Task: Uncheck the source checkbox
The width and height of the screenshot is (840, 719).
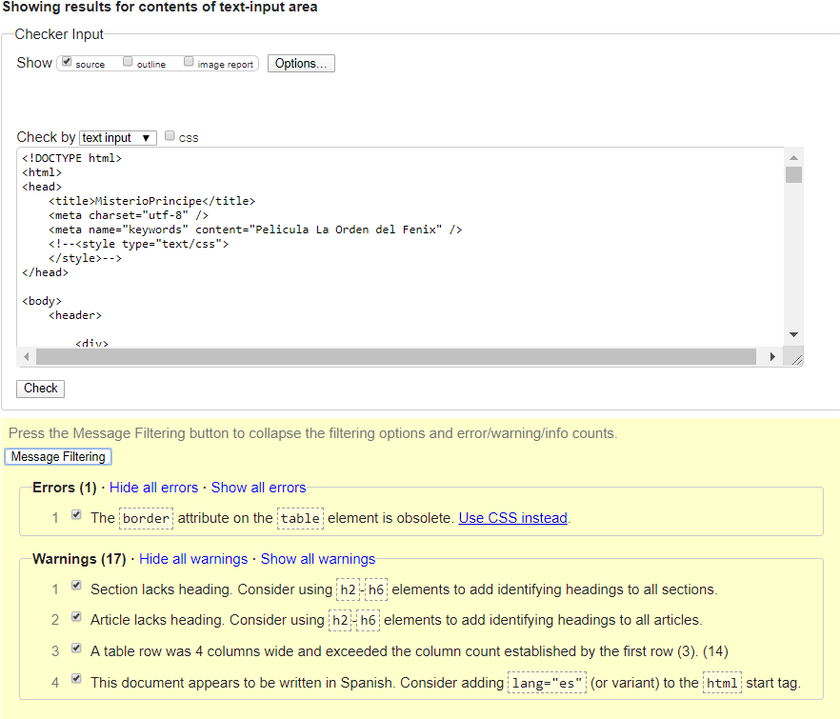Action: pyautogui.click(x=66, y=61)
